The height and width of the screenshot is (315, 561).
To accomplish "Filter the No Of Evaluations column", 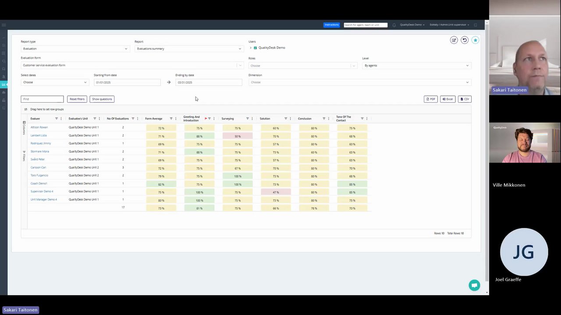I will (133, 119).
